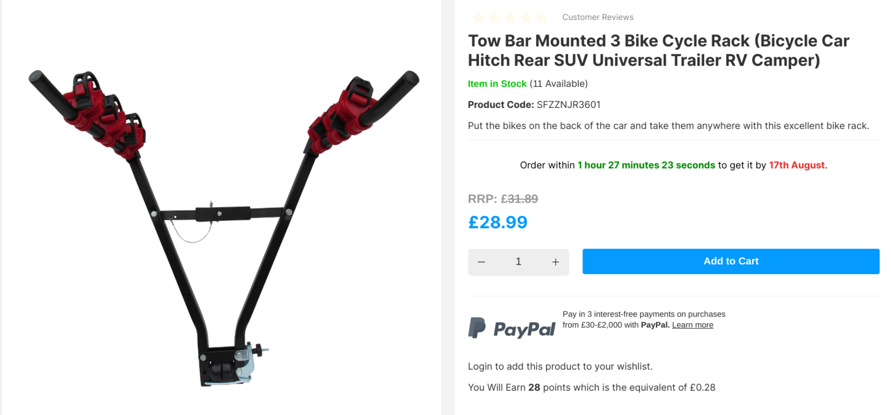Add the bike rack to cart

(x=731, y=261)
